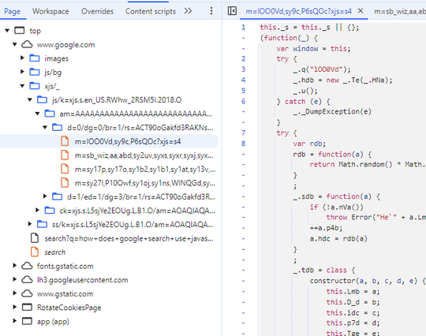Click the cloud icon beside www.google.com
This screenshot has width=426, height=336.
coord(27,44)
